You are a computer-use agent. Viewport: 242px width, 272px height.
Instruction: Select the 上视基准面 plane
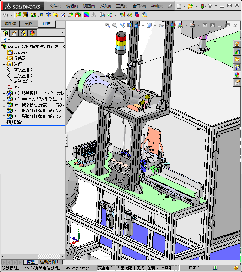24,76
